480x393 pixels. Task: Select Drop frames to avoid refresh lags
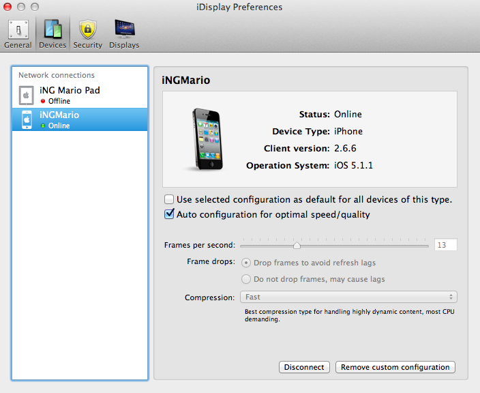(x=246, y=263)
